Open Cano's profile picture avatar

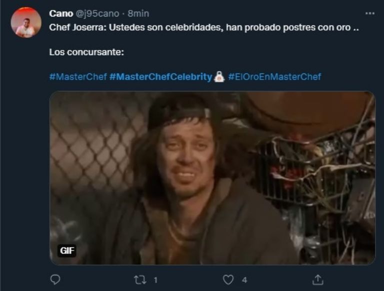26,22
